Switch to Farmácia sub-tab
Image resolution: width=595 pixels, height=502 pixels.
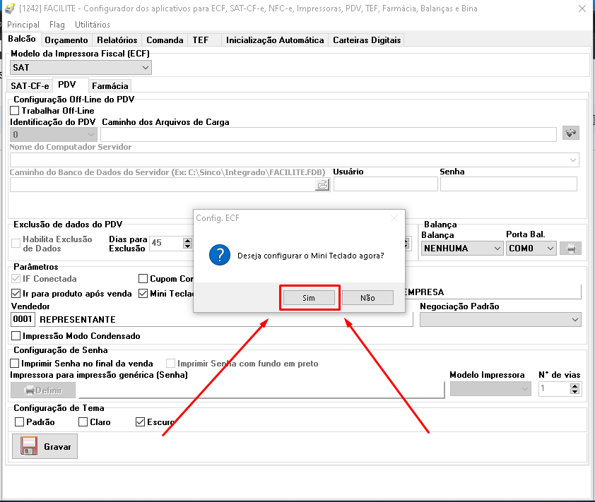[x=110, y=86]
